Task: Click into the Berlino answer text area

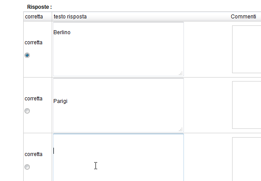Action: pos(118,49)
